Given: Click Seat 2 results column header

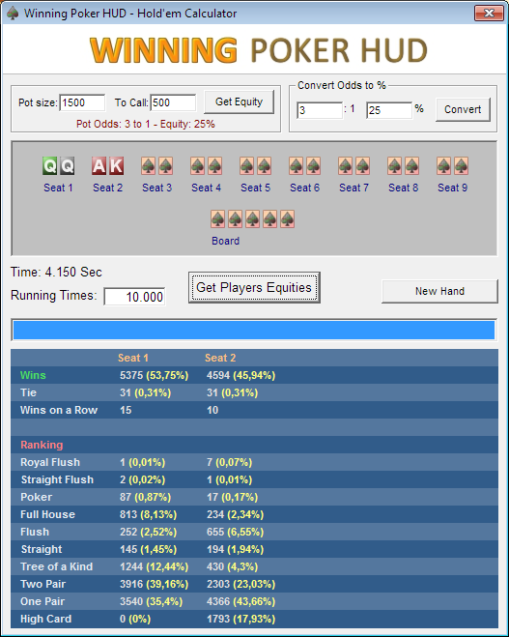Looking at the screenshot, I should (x=220, y=358).
